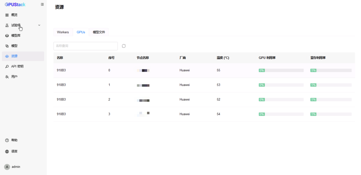Open the 帮助 help question-mark icon
Screen dimensions: 361x175
pyautogui.click(x=7, y=140)
